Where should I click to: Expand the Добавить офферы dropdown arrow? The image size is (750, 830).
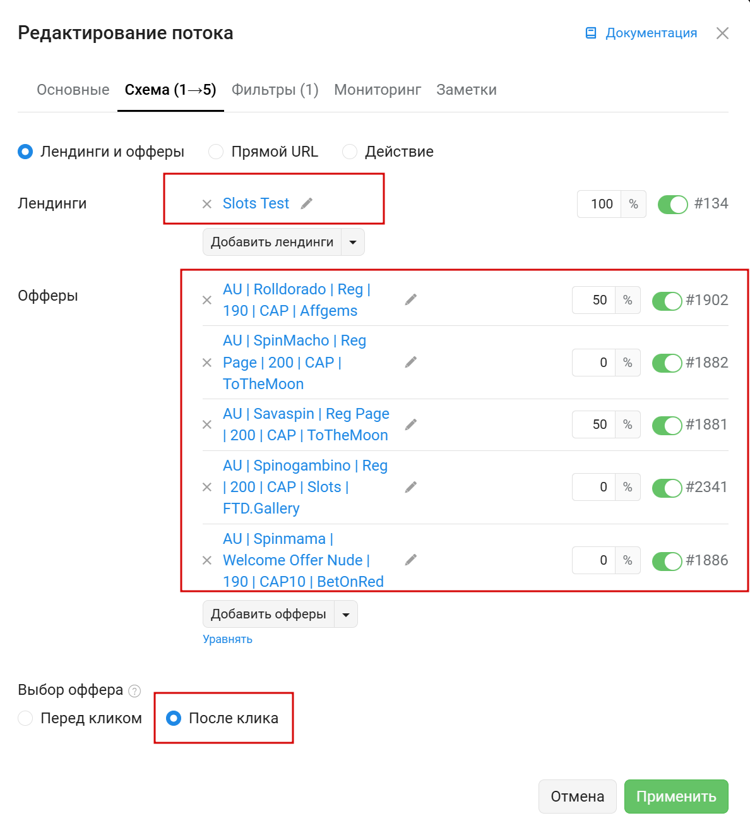[x=346, y=614]
